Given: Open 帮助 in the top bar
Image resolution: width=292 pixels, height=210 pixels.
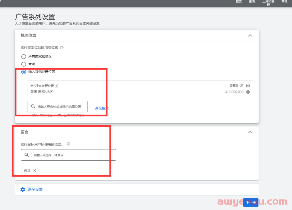Looking at the screenshot, I should coord(284,2).
